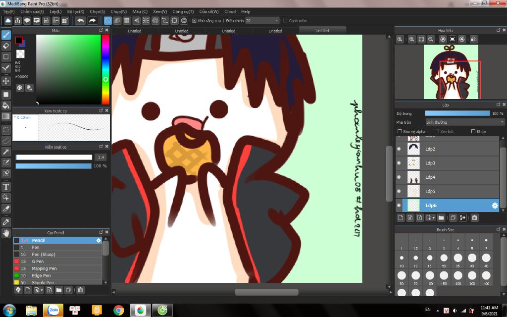Open Pencil brush settings gear
Viewport: 507px width, 317px height.
pyautogui.click(x=99, y=240)
